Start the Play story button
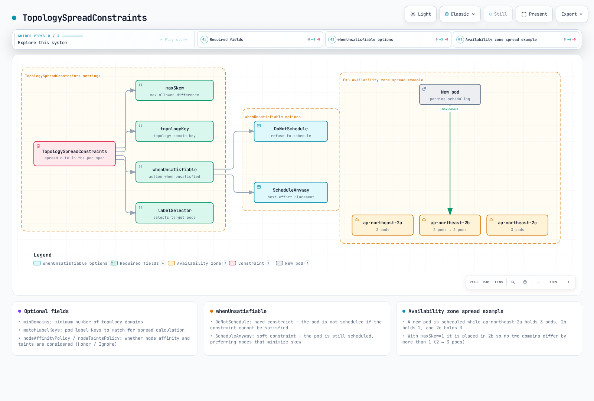The image size is (594, 401). click(174, 39)
